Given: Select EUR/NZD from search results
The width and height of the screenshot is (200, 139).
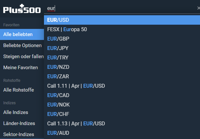Looking at the screenshot, I should [x=122, y=67].
